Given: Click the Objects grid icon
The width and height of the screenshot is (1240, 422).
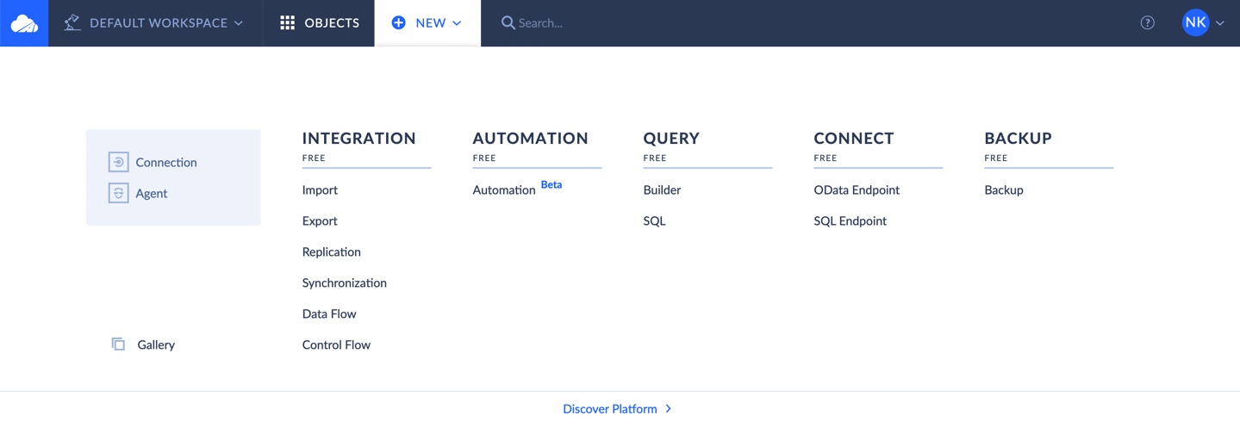Looking at the screenshot, I should [288, 22].
